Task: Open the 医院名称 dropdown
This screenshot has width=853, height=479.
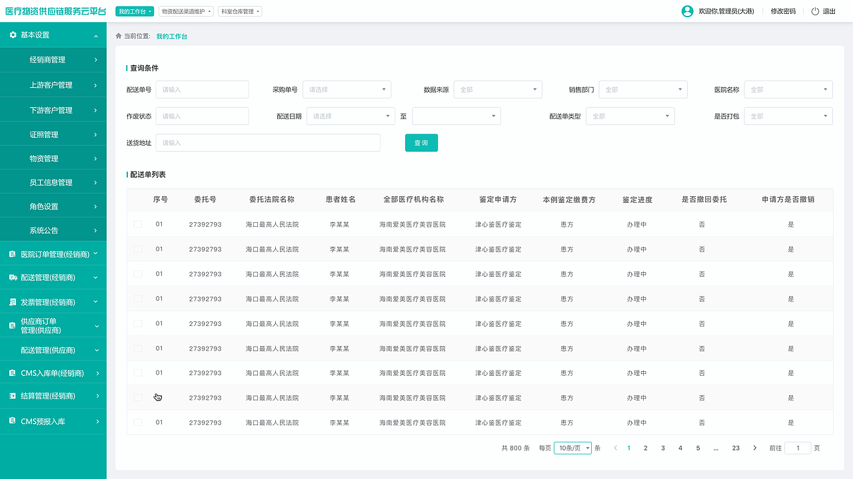Action: 788,89
